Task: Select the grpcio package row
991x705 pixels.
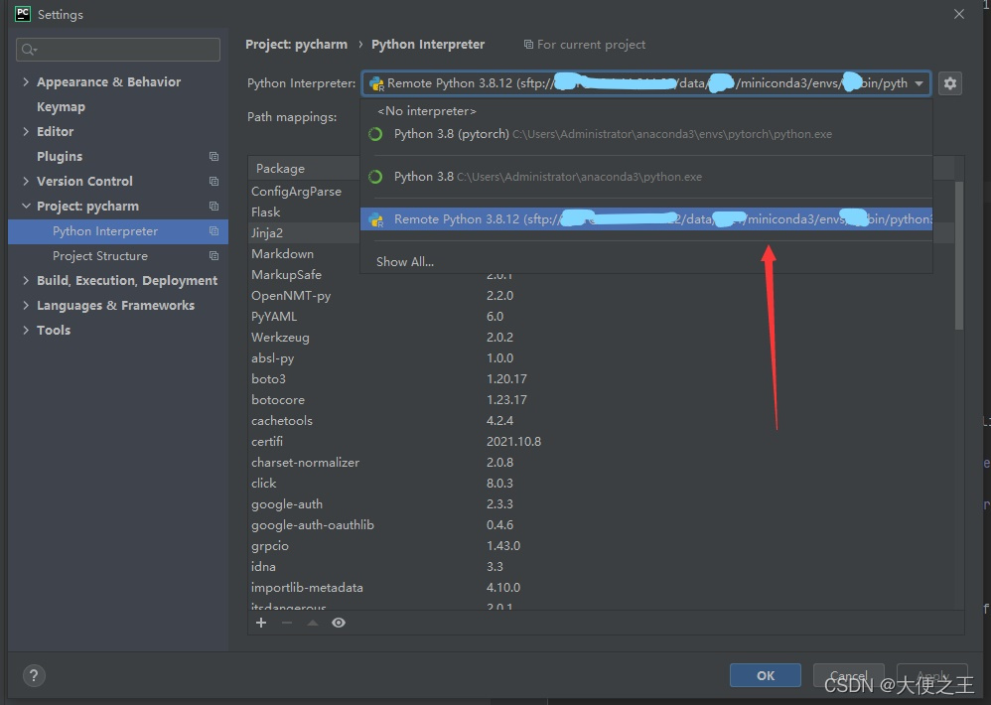Action: pyautogui.click(x=601, y=546)
